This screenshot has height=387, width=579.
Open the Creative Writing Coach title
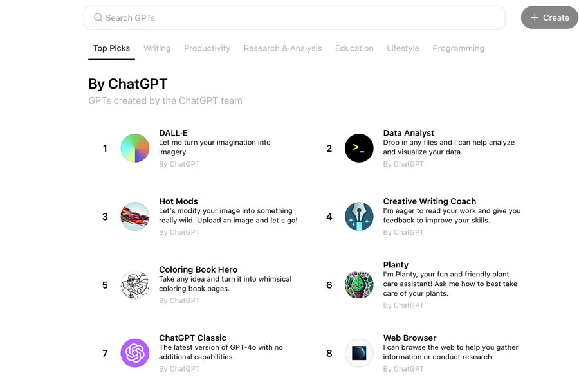click(x=430, y=201)
